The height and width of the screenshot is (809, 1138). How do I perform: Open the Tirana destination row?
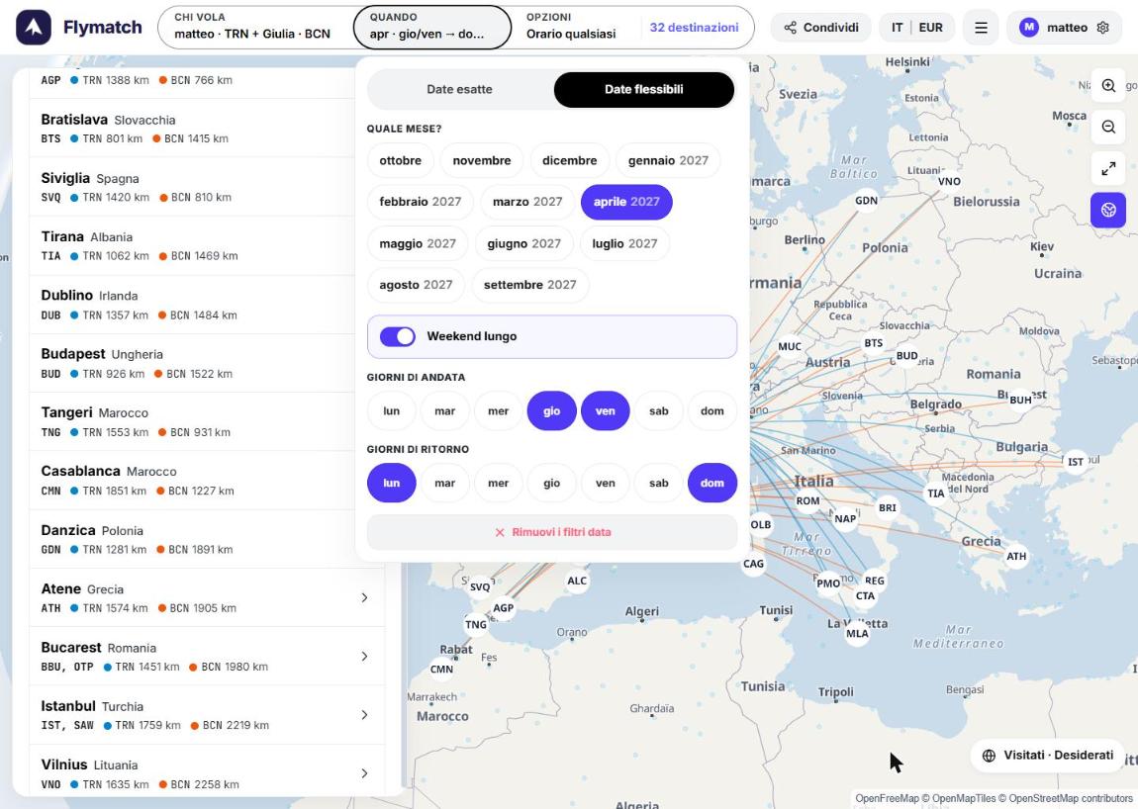(207, 246)
